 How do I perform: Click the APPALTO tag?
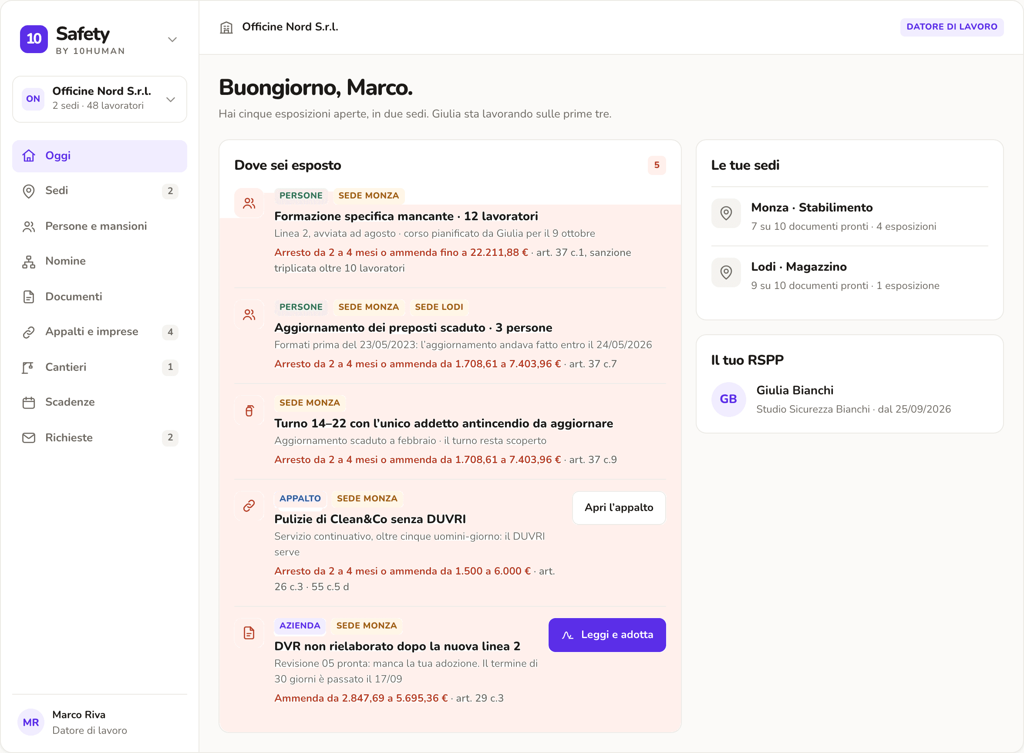coord(300,499)
